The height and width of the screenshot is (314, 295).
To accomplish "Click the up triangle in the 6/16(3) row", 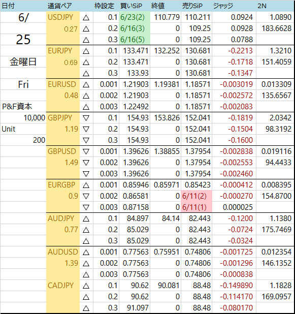I will 86,29.
